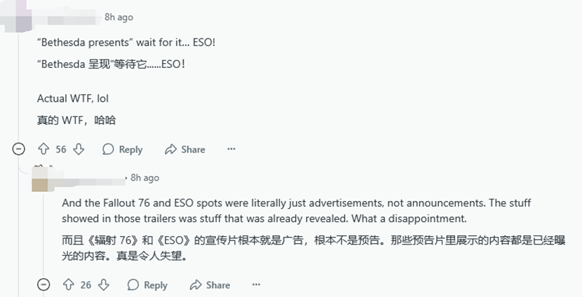
Task: Downvote the comment with 56 votes
Action: 79,149
